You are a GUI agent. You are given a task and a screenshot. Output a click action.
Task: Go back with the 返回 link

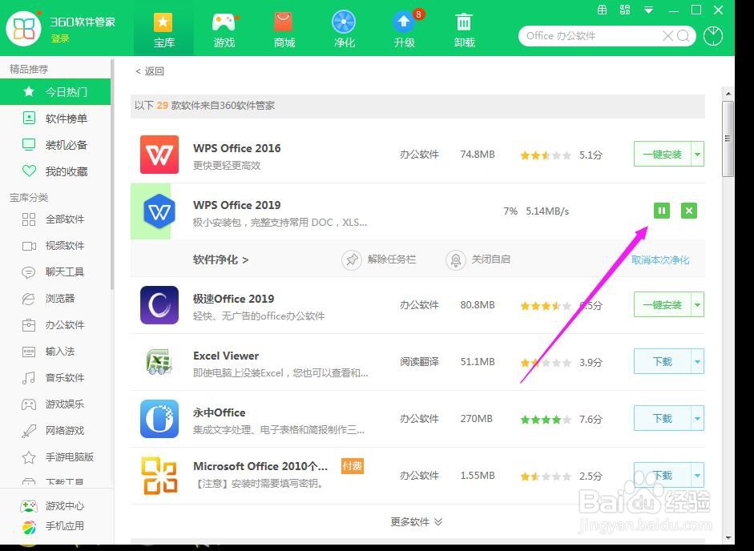tap(150, 71)
